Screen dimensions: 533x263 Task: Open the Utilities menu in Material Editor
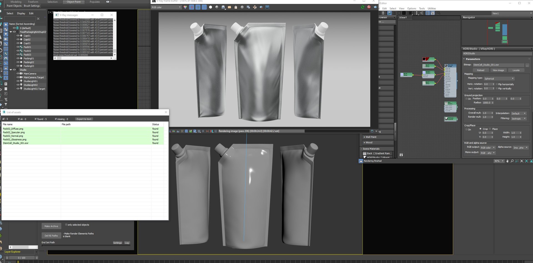(x=432, y=9)
